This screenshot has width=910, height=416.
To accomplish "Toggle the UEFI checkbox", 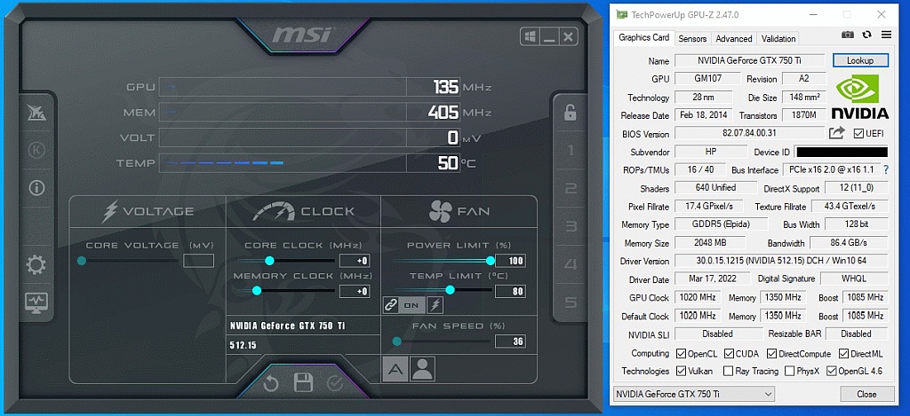I will pyautogui.click(x=858, y=133).
